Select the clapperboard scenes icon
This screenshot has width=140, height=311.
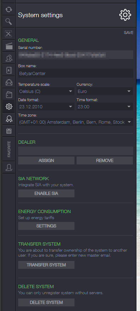pos(9,46)
